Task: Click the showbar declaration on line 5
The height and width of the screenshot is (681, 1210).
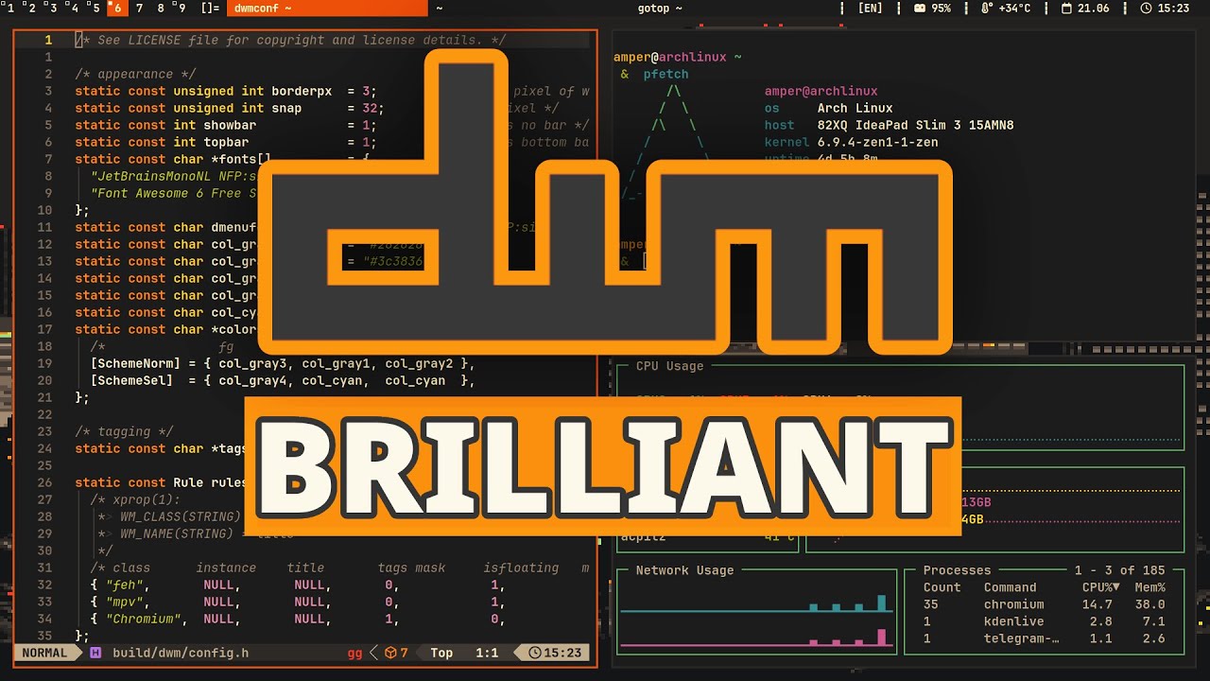Action: tap(226, 125)
